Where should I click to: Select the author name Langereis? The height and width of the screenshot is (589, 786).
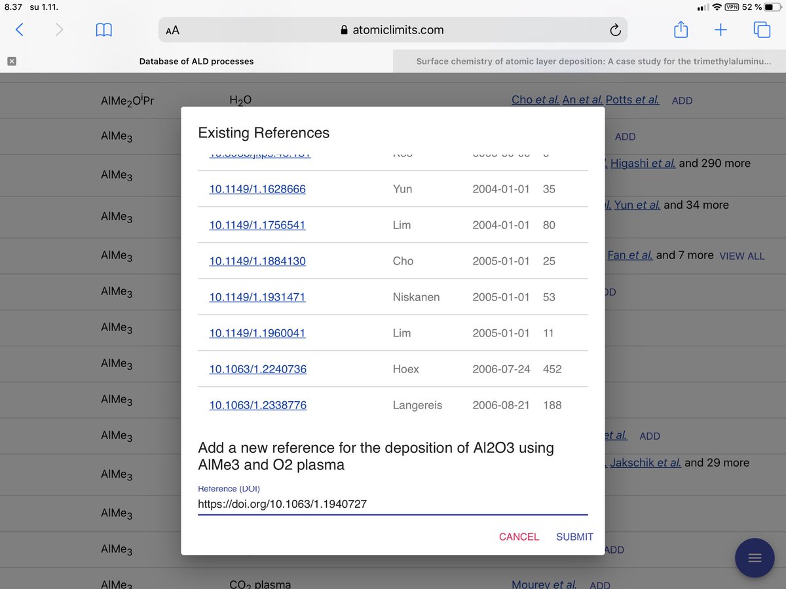(417, 405)
